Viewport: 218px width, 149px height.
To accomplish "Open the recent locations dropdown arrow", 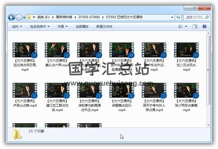I will (24, 18).
